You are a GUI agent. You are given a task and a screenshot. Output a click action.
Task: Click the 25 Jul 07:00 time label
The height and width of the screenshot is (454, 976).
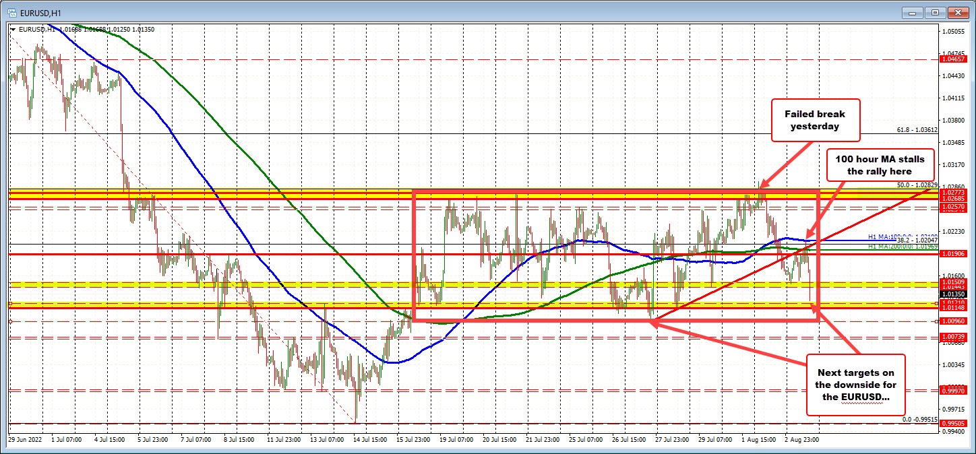(585, 439)
